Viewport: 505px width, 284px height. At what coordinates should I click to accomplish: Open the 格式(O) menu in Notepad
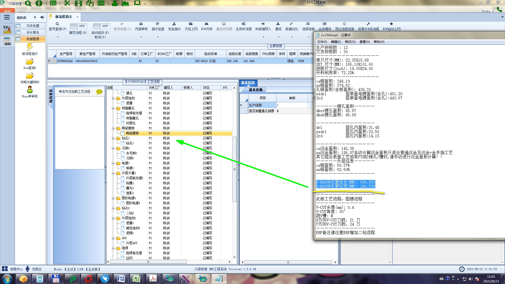[x=350, y=42]
